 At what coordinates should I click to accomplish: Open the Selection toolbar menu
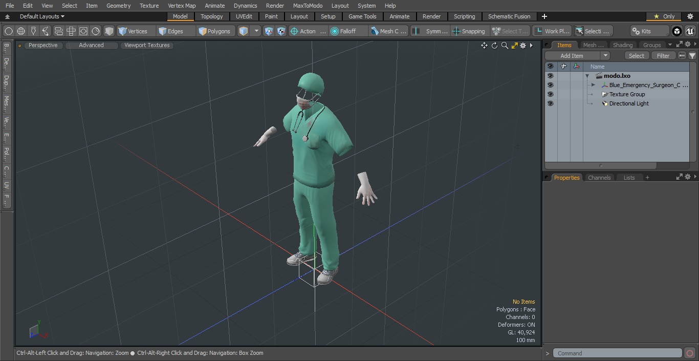click(x=593, y=31)
